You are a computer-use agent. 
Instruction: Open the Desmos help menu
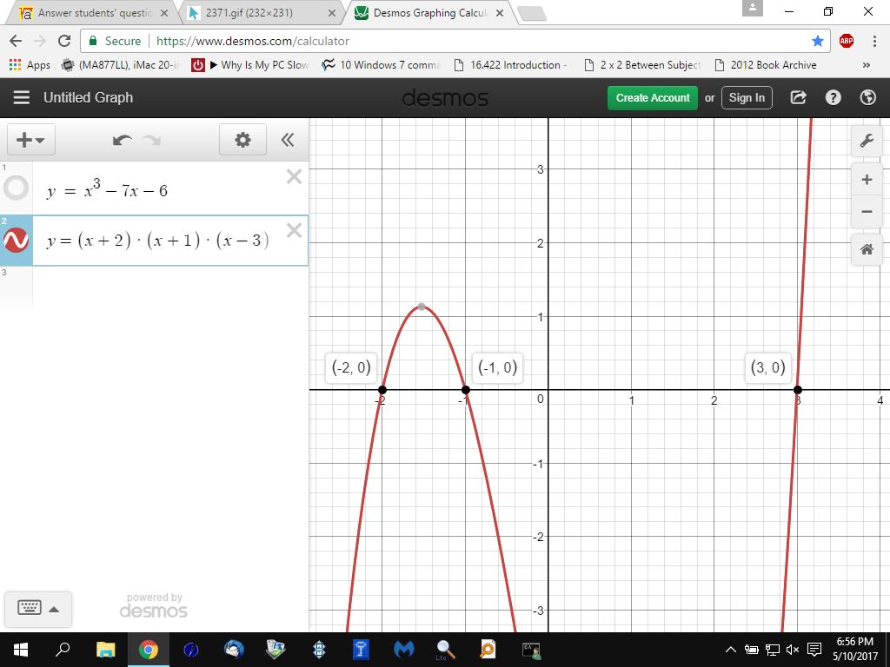(x=833, y=97)
